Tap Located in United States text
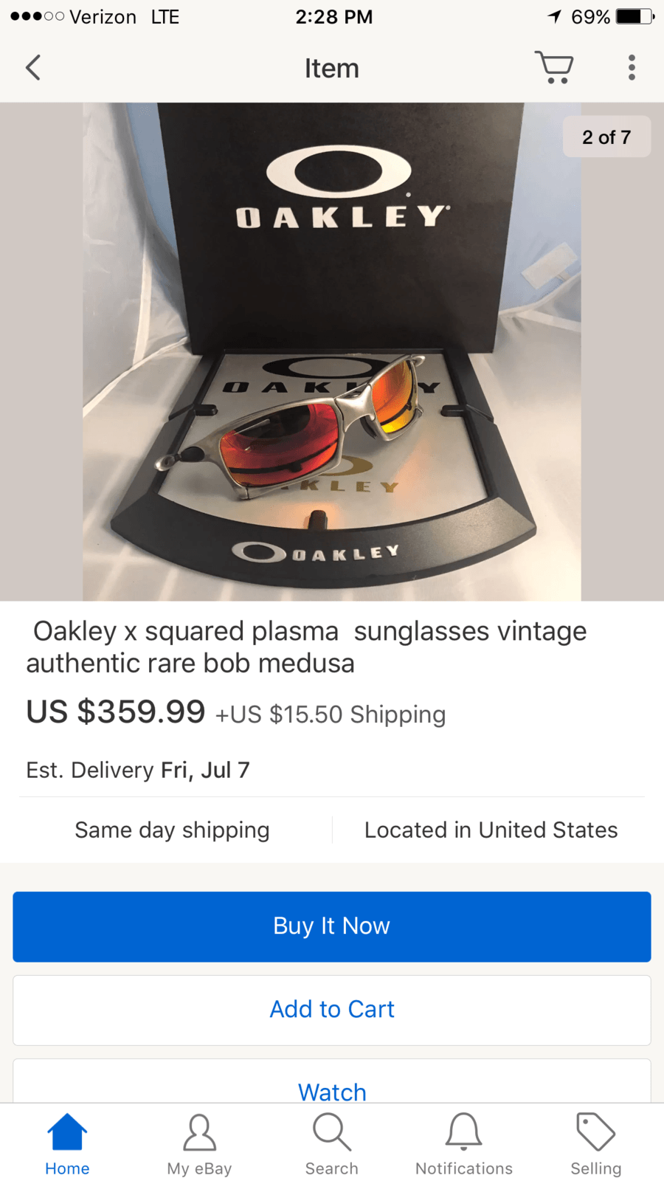The height and width of the screenshot is (1181, 664). (491, 830)
